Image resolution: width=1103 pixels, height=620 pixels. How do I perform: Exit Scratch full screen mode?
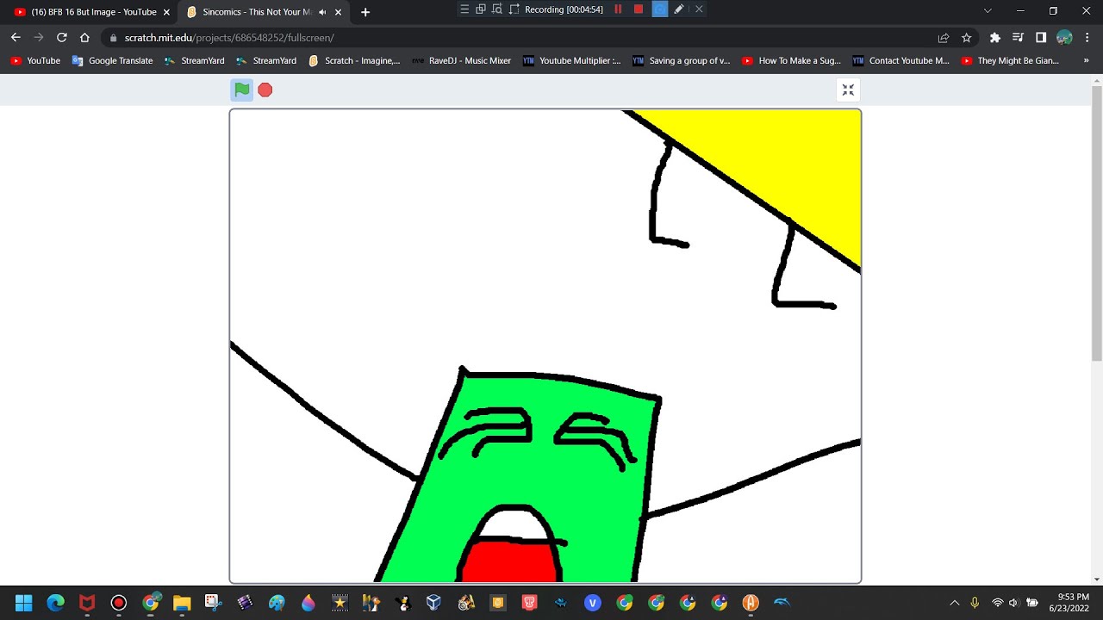tap(848, 90)
